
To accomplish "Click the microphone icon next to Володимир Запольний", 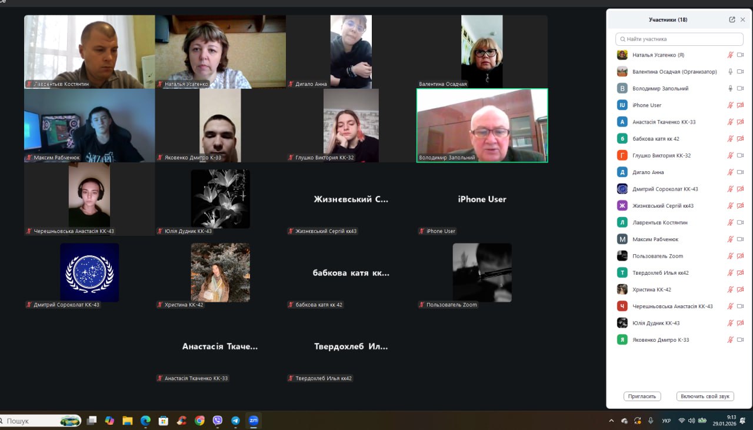I will click(730, 89).
